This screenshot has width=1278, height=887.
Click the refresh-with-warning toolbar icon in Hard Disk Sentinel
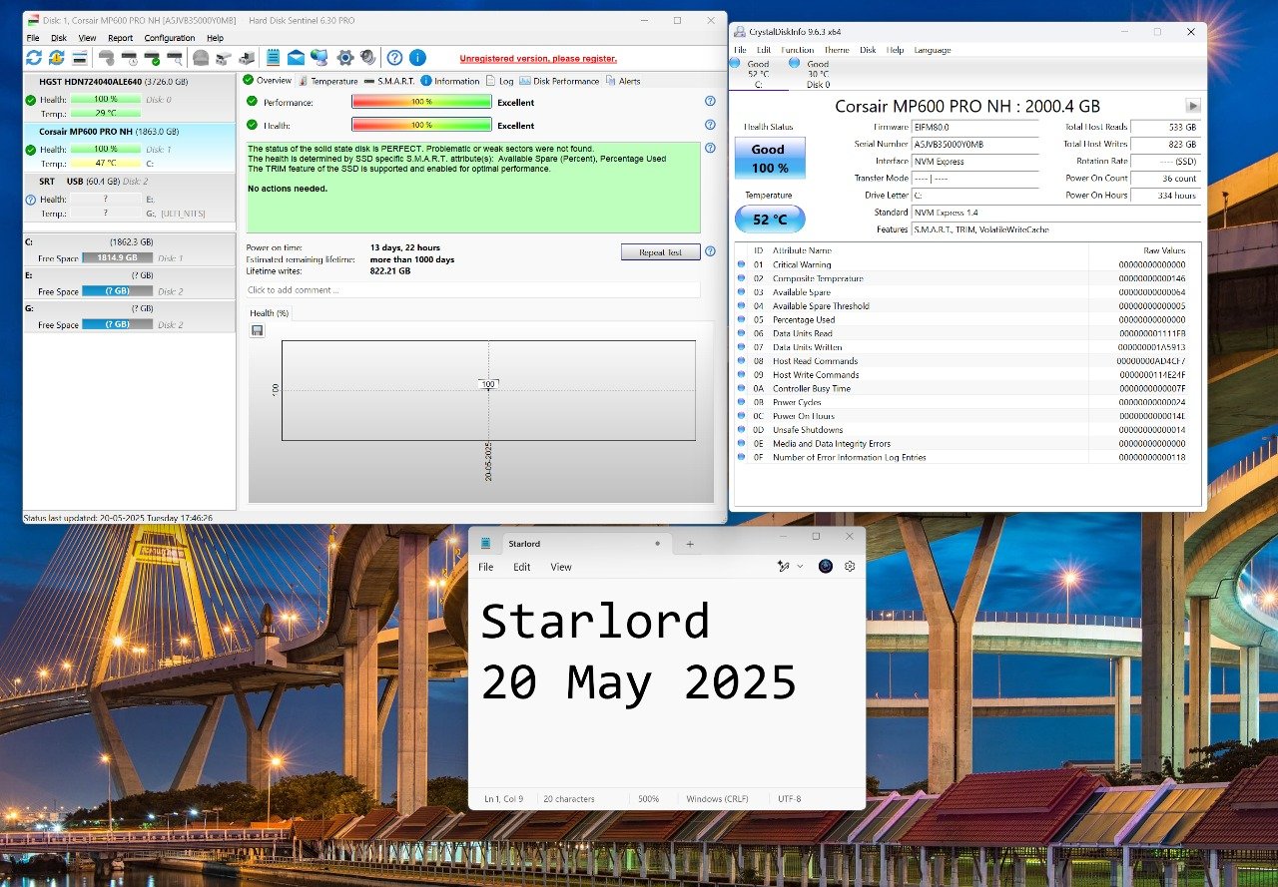[57, 58]
